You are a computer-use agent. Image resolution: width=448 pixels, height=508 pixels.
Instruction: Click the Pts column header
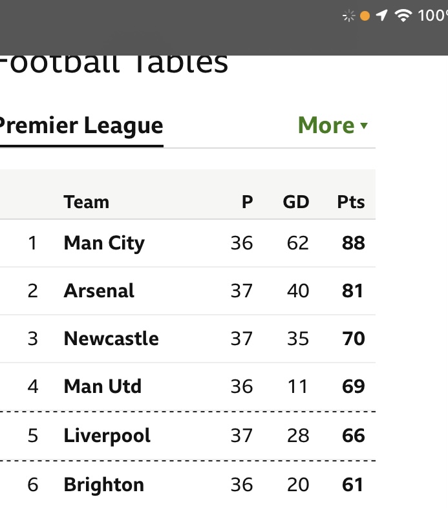click(x=351, y=202)
